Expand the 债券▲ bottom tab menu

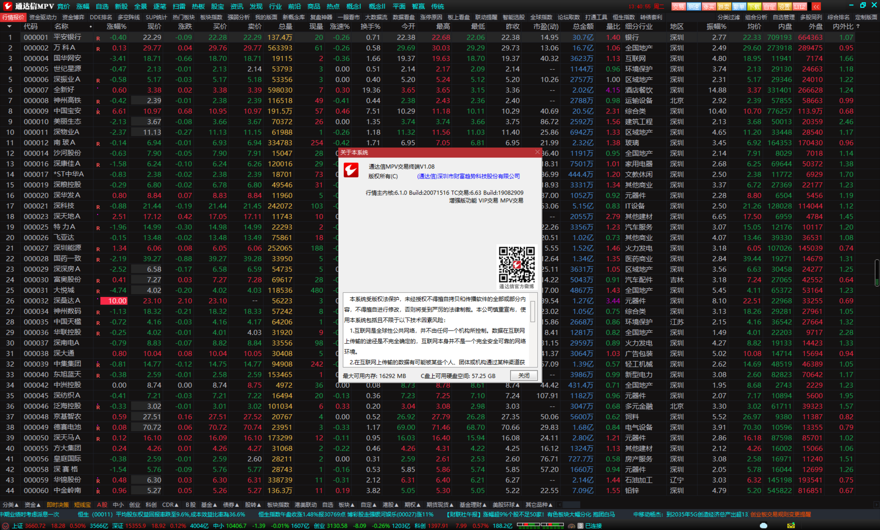[231, 505]
